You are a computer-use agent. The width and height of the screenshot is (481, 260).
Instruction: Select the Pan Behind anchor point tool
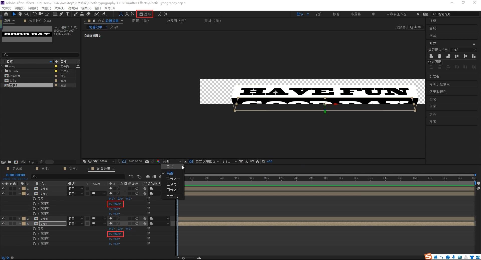[x=47, y=14]
